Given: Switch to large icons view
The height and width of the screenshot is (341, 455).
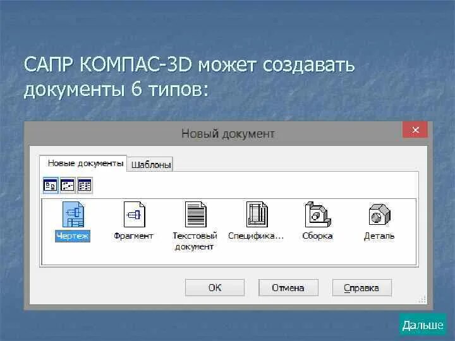Looking at the screenshot, I should (51, 185).
